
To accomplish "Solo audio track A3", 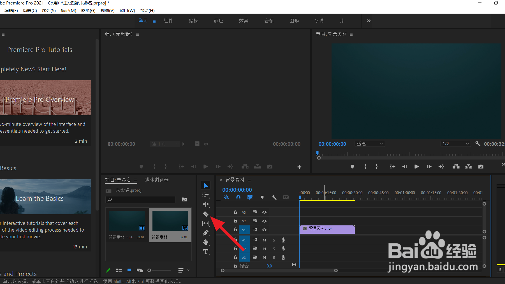I will (x=274, y=257).
